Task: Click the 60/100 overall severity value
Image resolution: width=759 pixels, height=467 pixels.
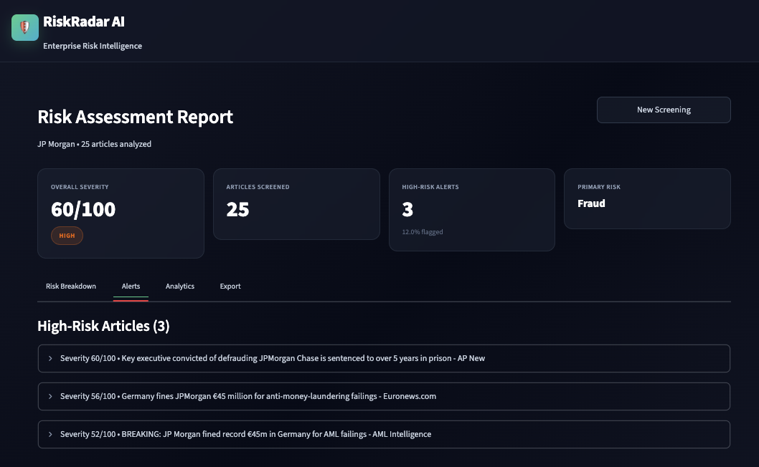Action: click(83, 209)
